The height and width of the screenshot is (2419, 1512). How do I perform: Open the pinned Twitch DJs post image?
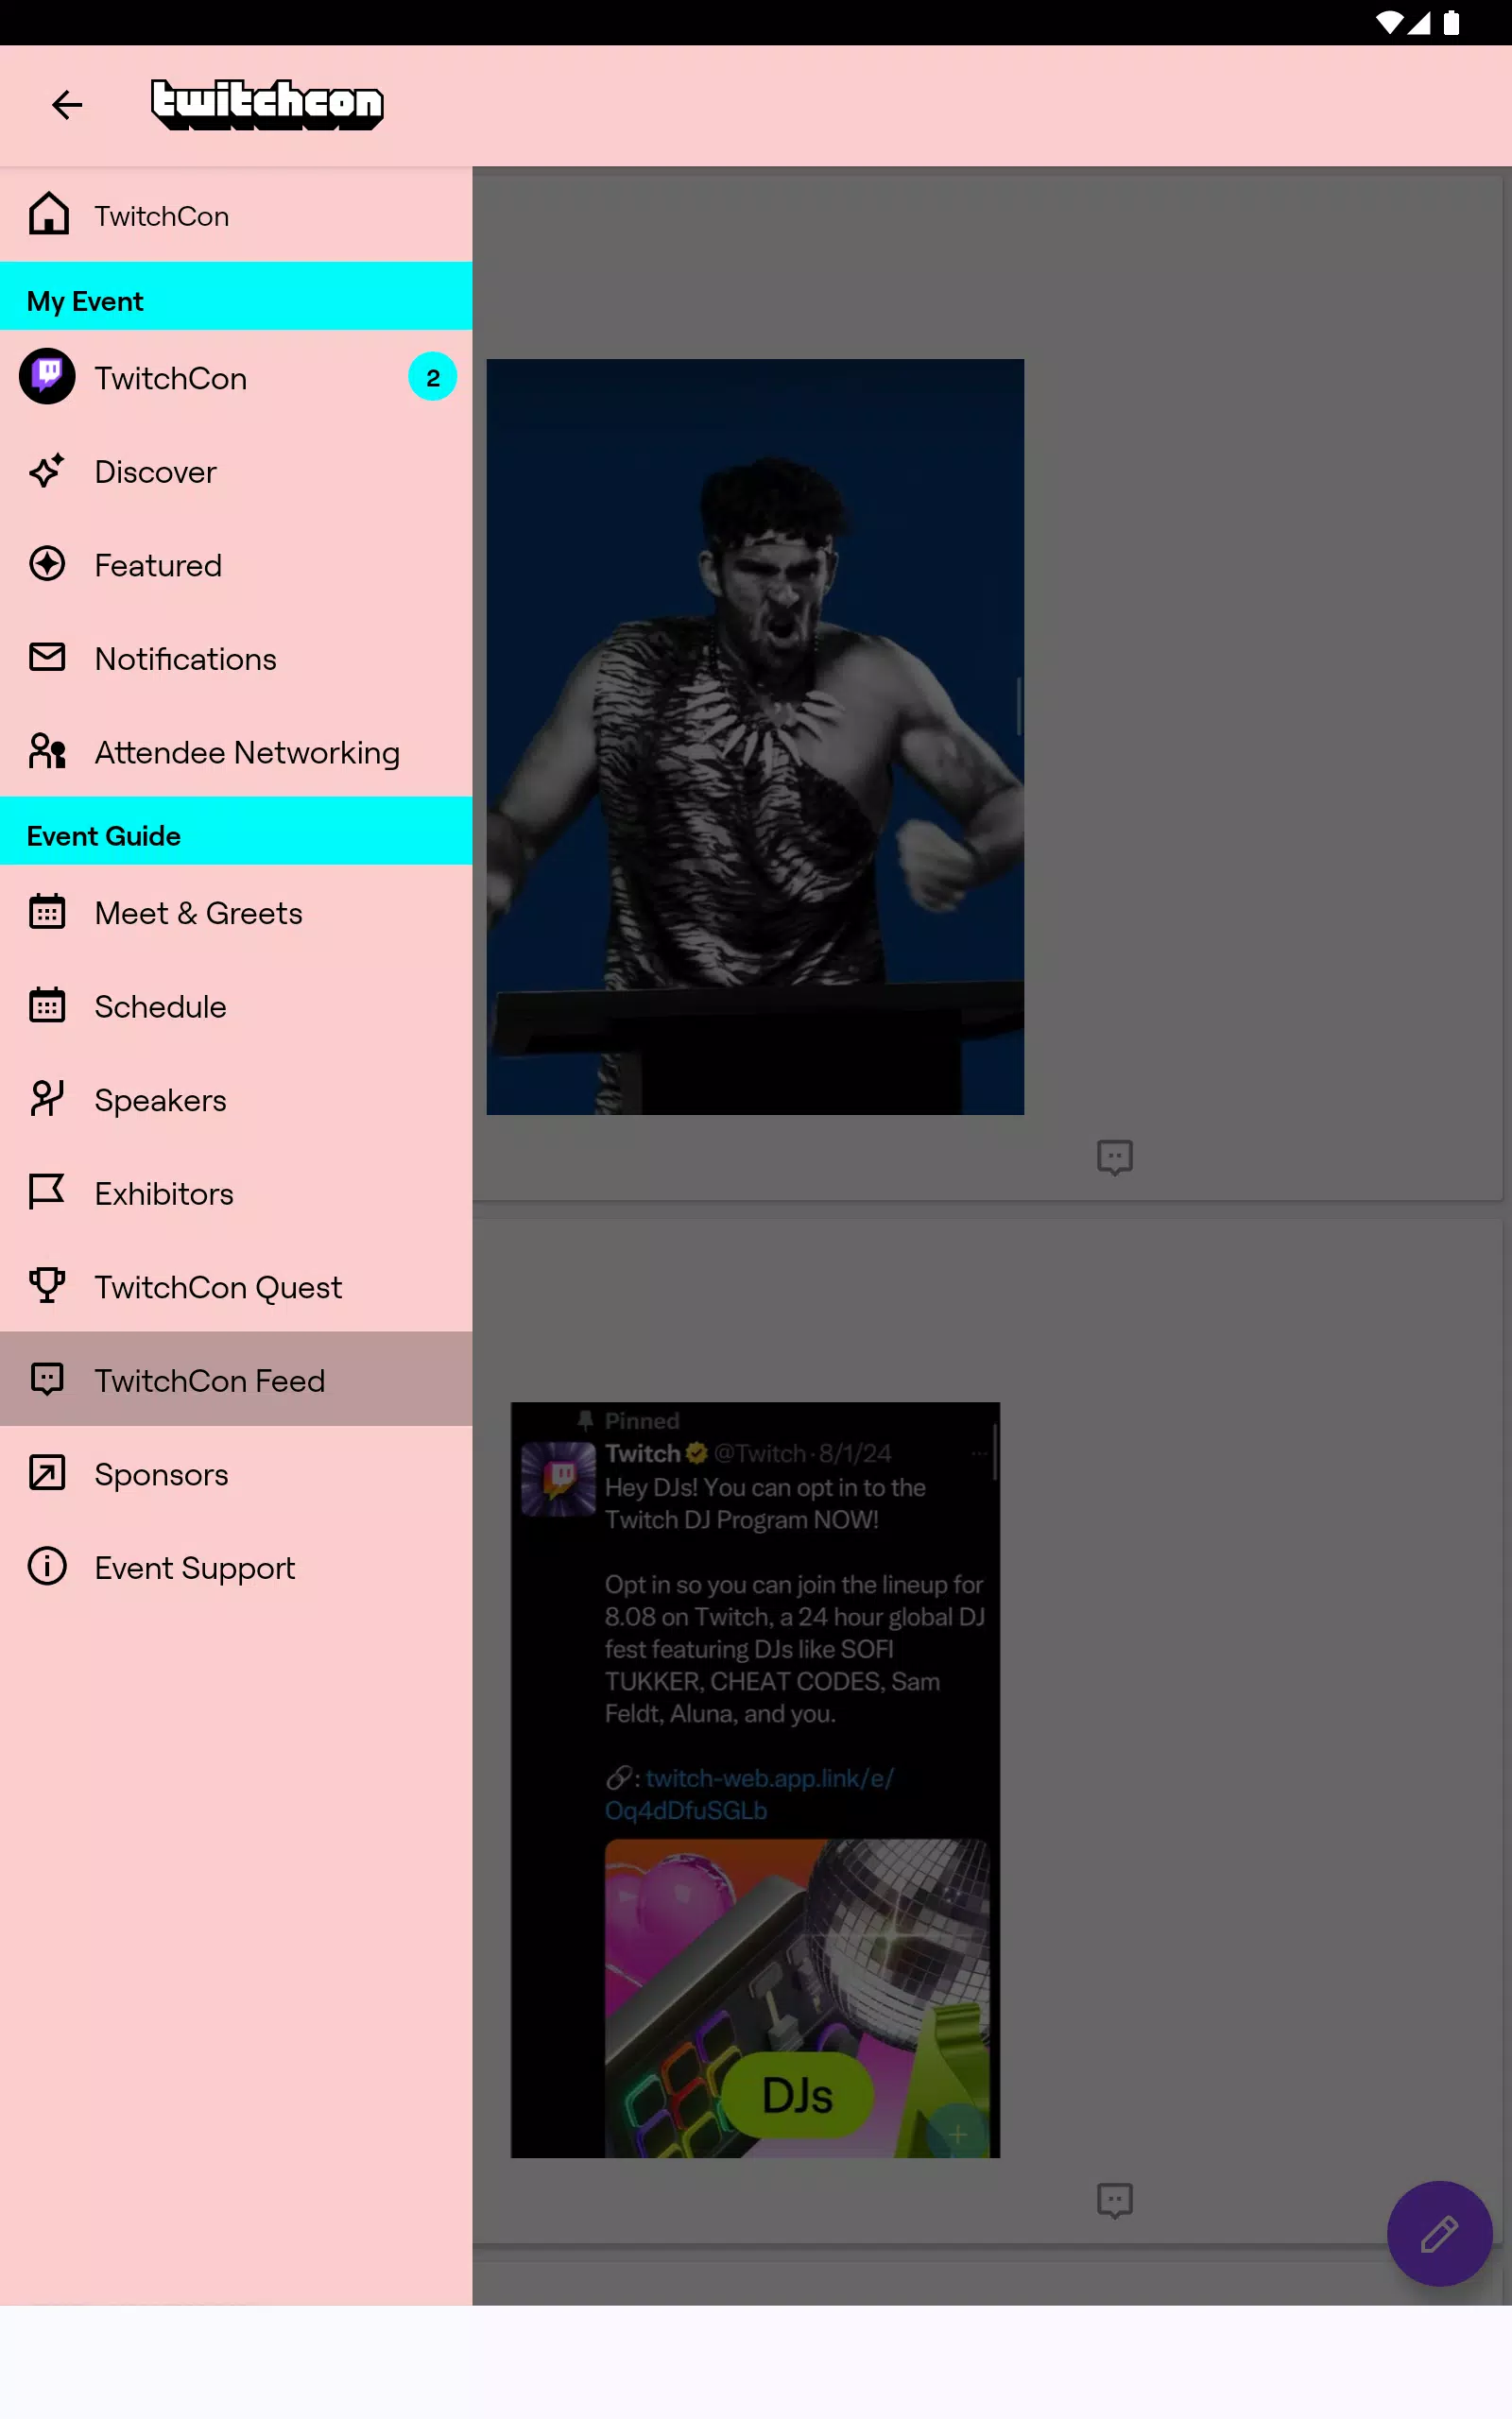click(x=755, y=1779)
